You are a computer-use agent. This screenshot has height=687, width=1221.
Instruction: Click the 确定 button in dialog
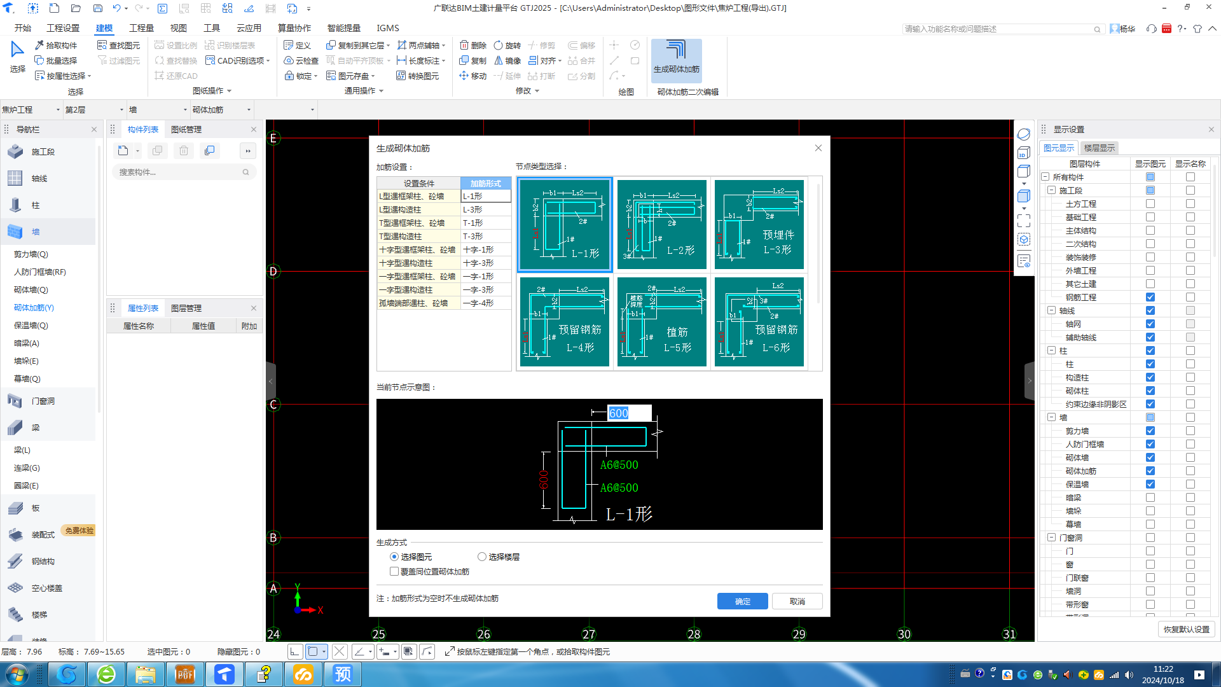click(x=742, y=601)
